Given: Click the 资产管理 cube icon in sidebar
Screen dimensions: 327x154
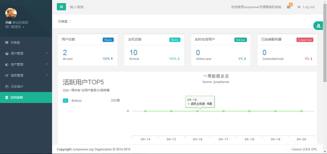Looking at the screenshot, I should 7,64.
